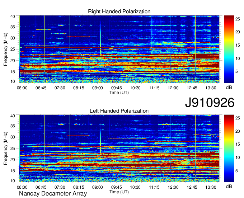The image size is (244, 198).
Task: Click the "25" frequency tick on Left Handed plot
Action: pos(13,148)
